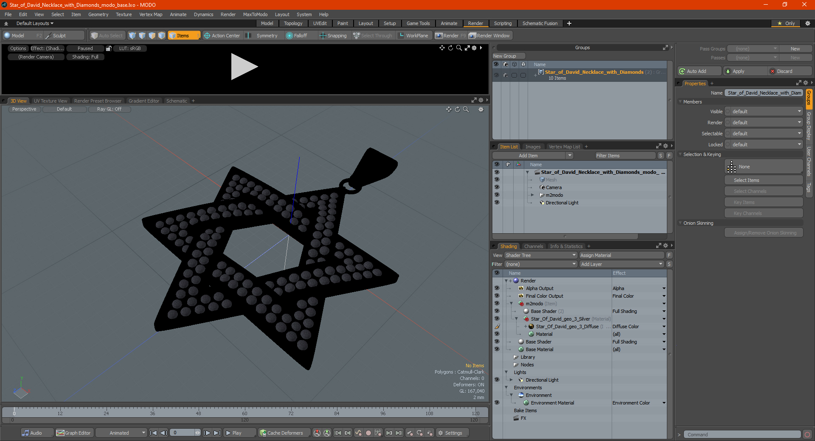Go to first frame

154,433
